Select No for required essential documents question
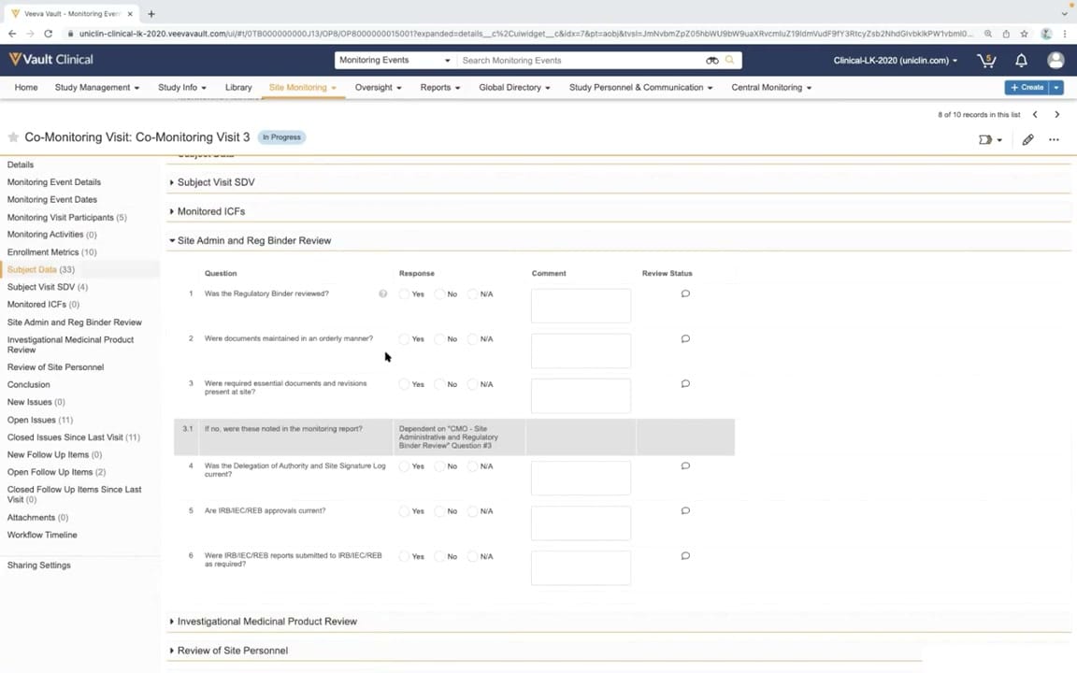 pyautogui.click(x=439, y=384)
